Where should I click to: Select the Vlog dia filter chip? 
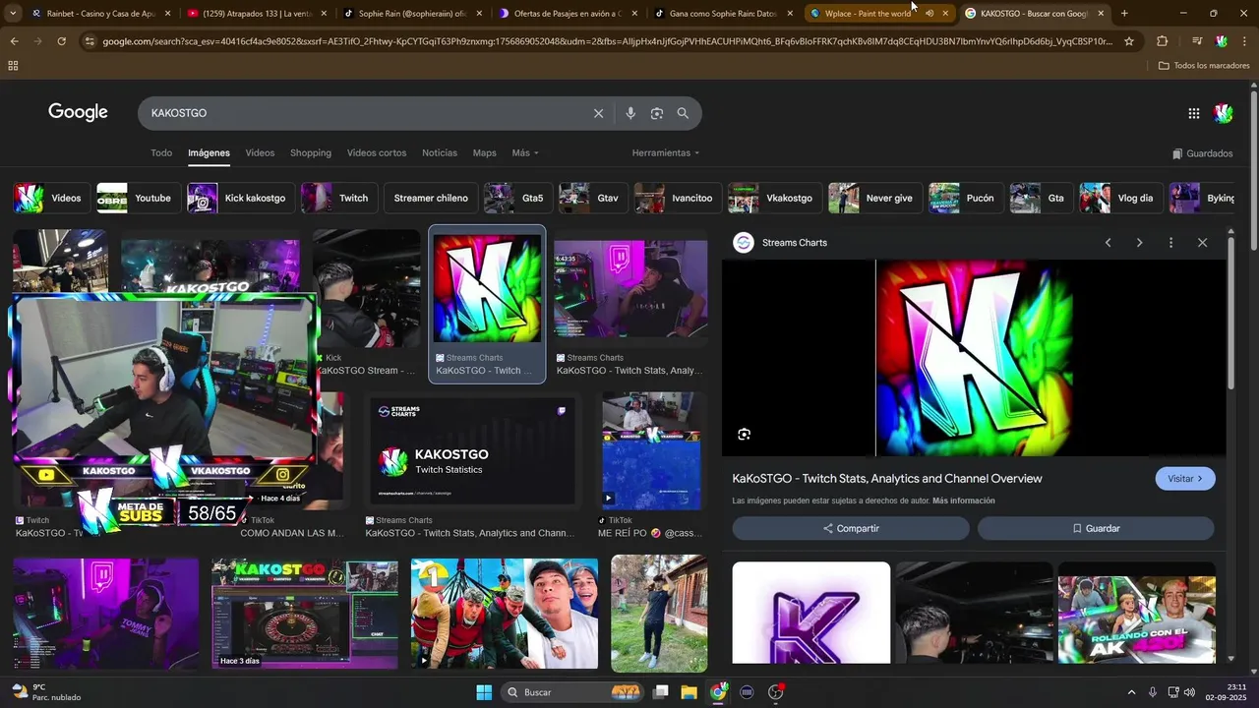pyautogui.click(x=1120, y=199)
